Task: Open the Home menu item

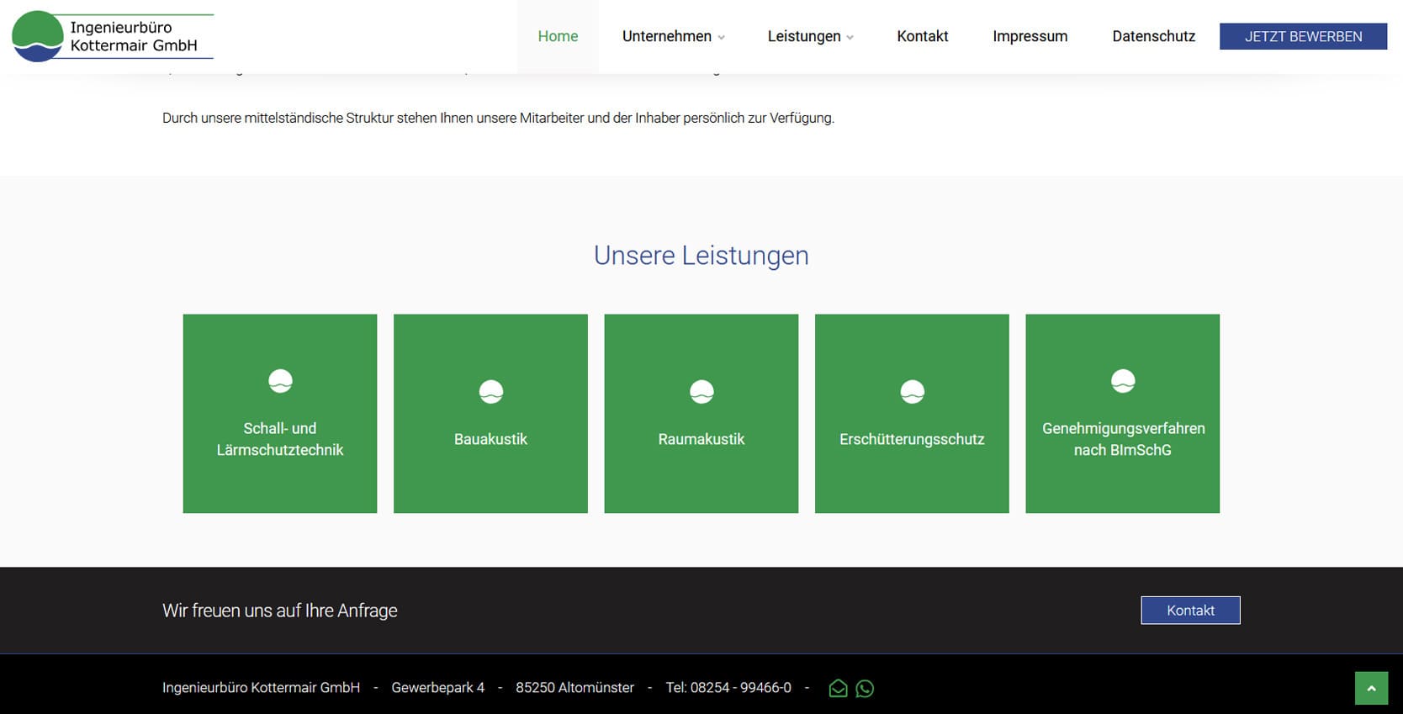Action: pyautogui.click(x=558, y=36)
